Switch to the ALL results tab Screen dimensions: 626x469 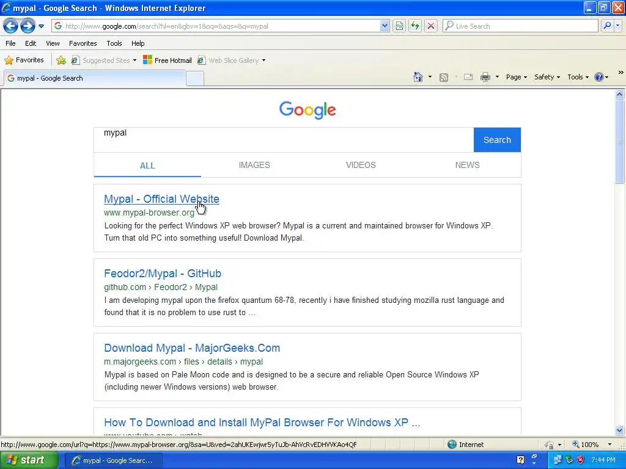[x=147, y=165]
